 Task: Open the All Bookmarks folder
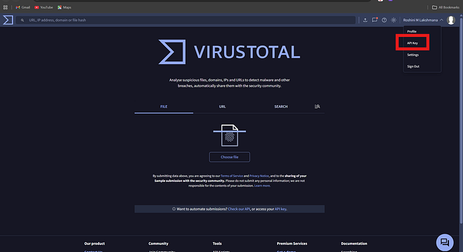(x=446, y=7)
